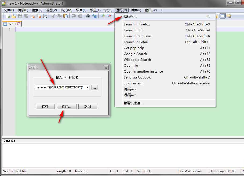Click the Close file toolbar icon
244x176 pixels.
tap(32, 16)
